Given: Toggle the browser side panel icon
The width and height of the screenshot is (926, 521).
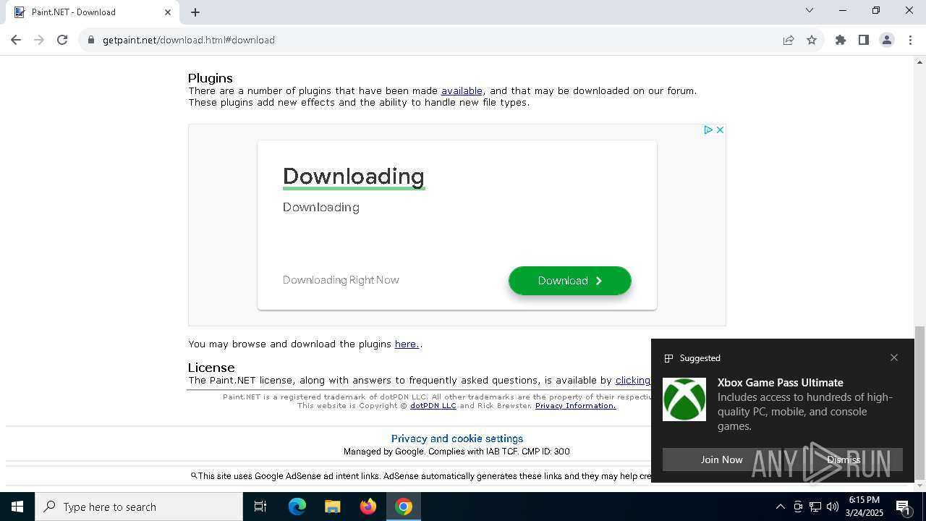Looking at the screenshot, I should point(864,40).
